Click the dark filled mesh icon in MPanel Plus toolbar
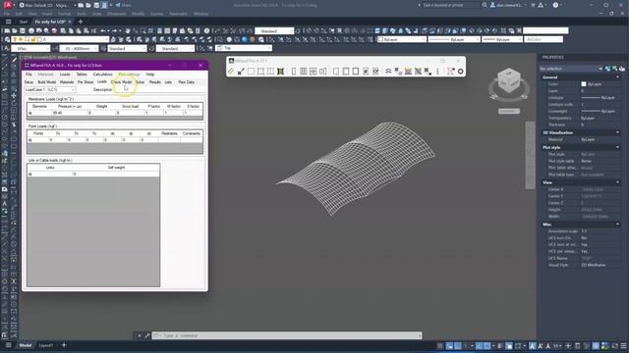Image resolution: width=629 pixels, height=353 pixels. (x=280, y=72)
